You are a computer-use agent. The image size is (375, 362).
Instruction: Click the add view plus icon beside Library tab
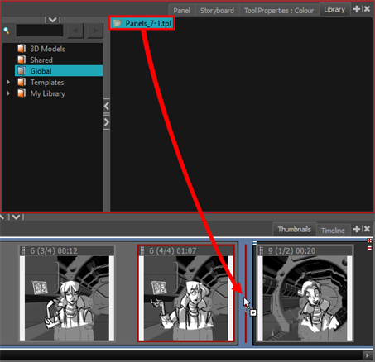point(357,9)
